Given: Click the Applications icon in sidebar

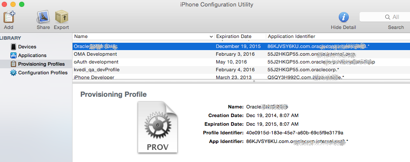Looking at the screenshot, I should [13, 55].
